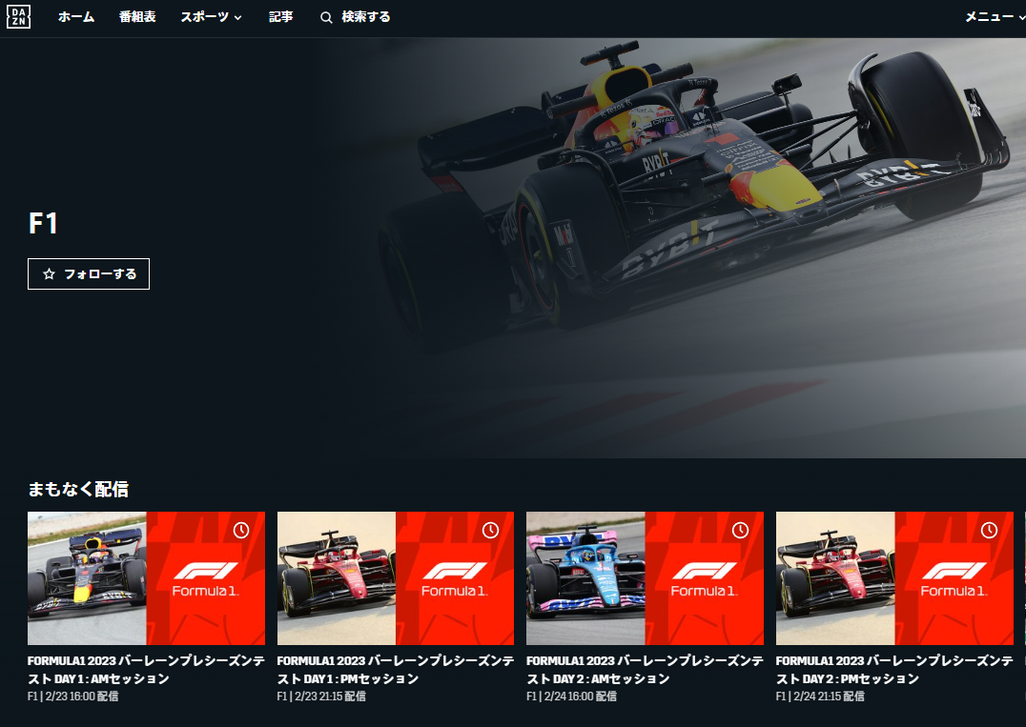
Task: Open the DAY2 AMセッション thumbnail
Action: click(645, 578)
